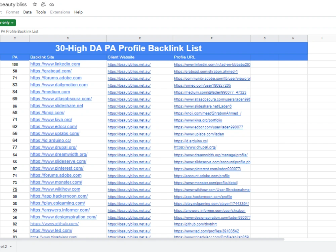Star the beauty bliss document
Image resolution: width=336 pixels, height=252 pixels.
[35, 4]
